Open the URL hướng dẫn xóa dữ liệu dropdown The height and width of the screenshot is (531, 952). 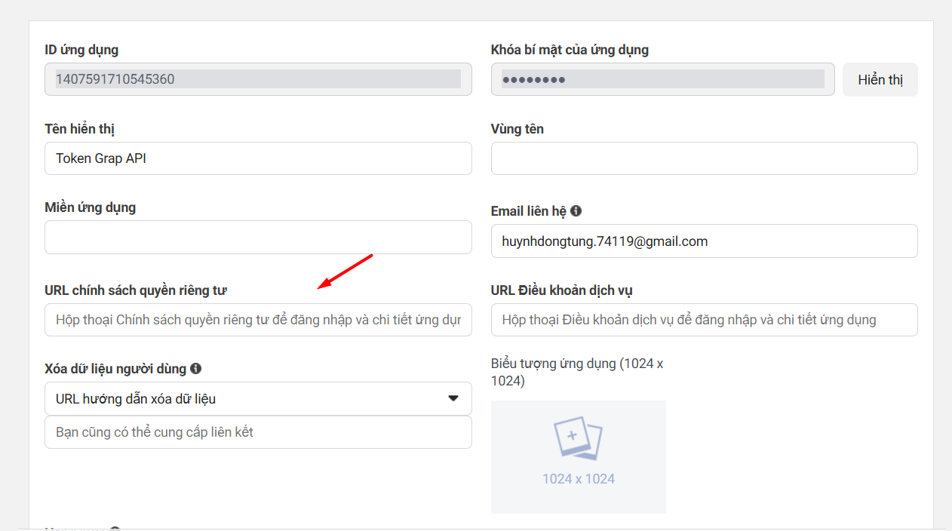pos(258,398)
